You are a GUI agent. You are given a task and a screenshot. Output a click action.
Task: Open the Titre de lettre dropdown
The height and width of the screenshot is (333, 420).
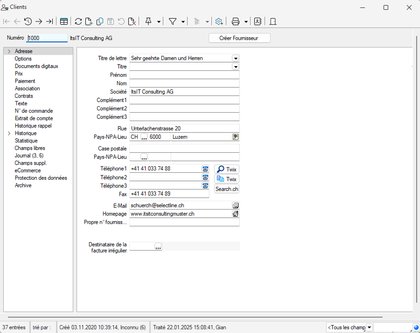pos(235,58)
